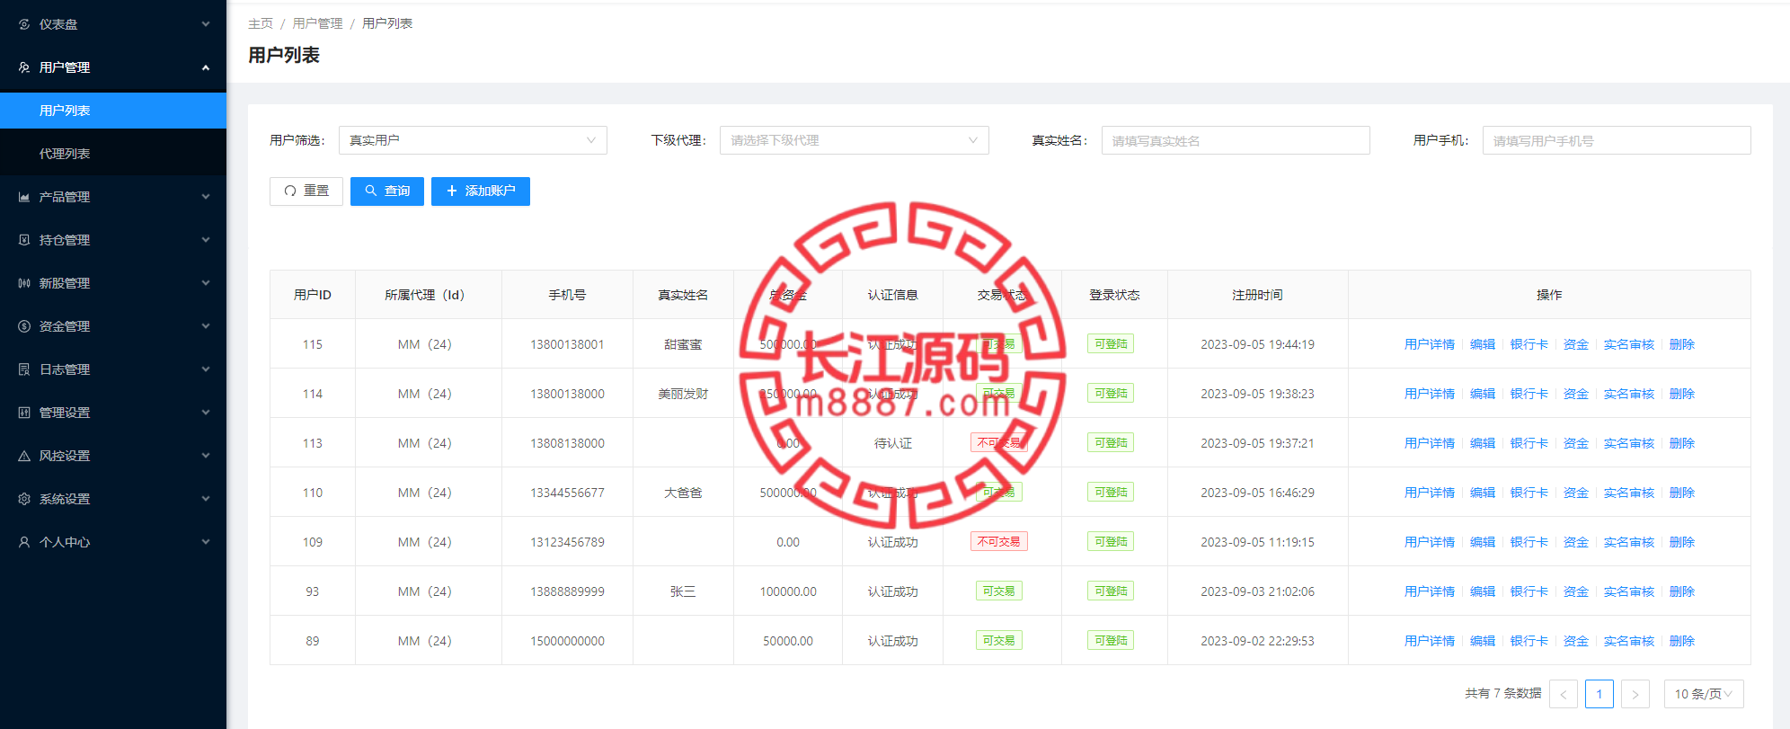
Task: Click the 用户管理 user icon in sidebar
Action: tap(24, 67)
